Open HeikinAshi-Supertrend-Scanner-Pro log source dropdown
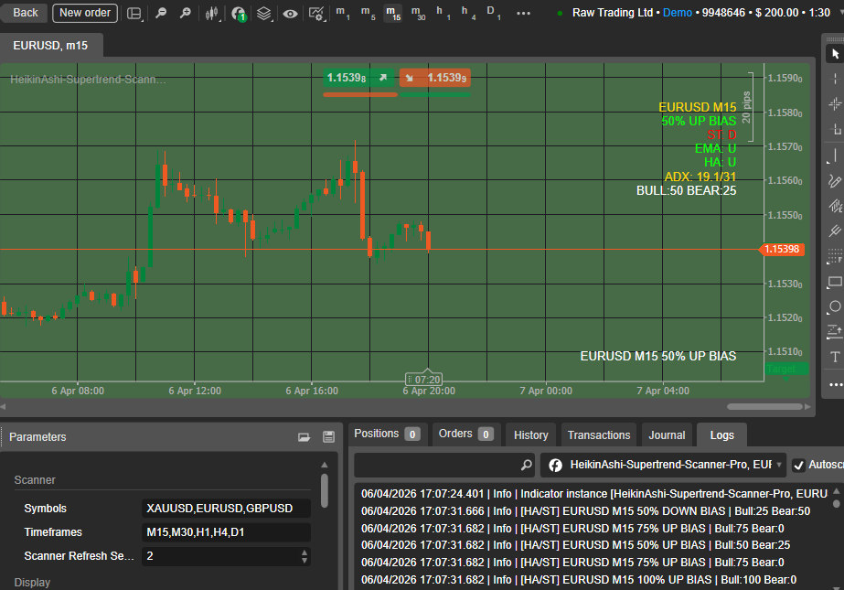The width and height of the screenshot is (844, 590). coord(665,465)
